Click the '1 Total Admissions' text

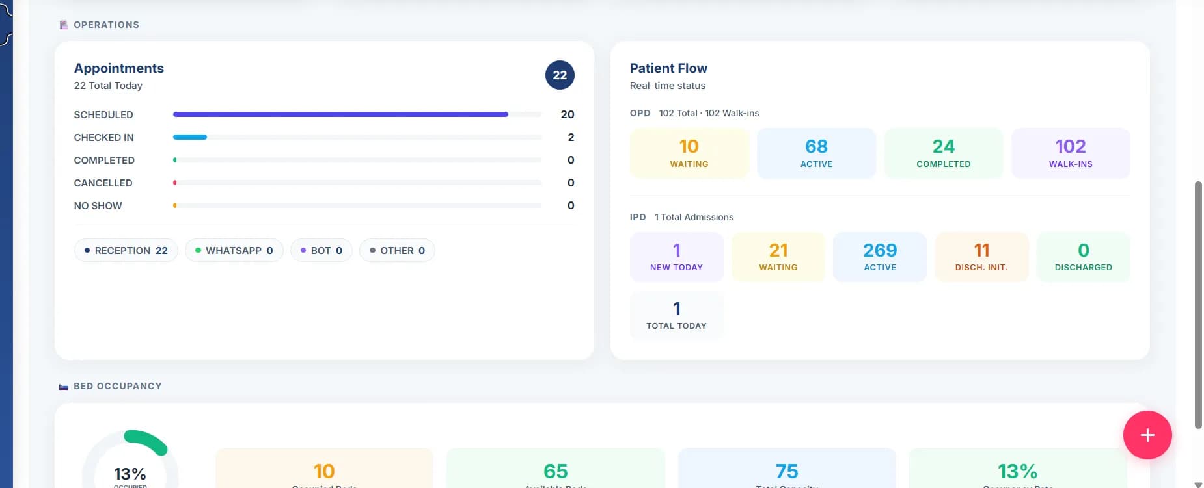tap(694, 217)
